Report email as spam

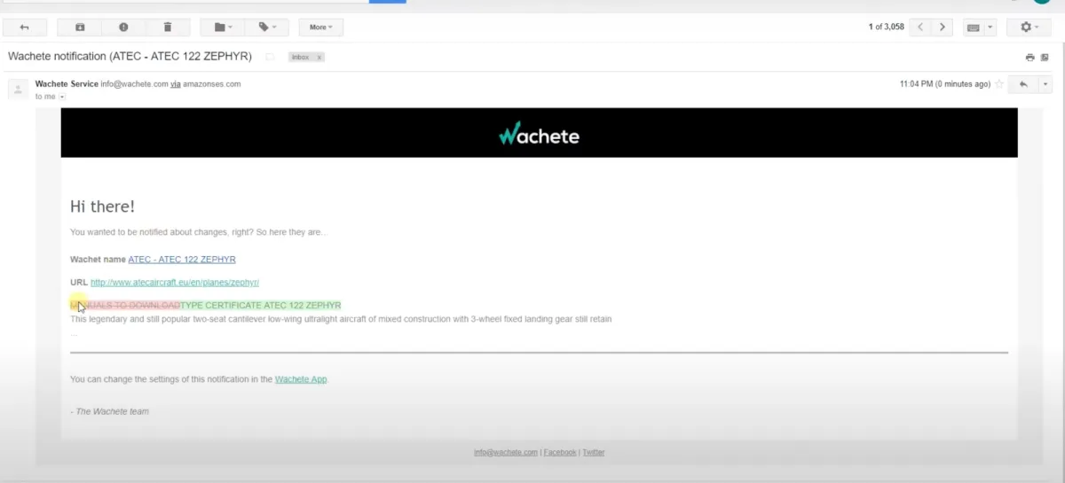coord(123,27)
